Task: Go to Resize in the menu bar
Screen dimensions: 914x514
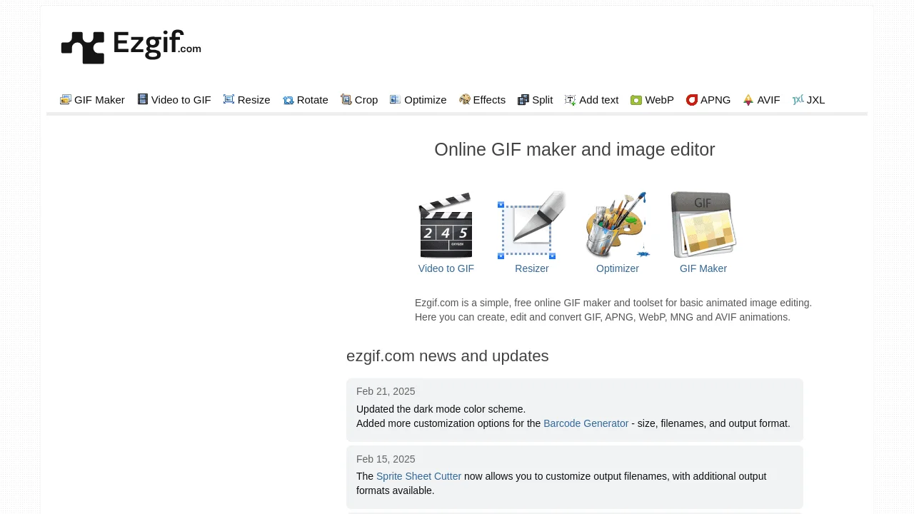Action: coord(253,100)
